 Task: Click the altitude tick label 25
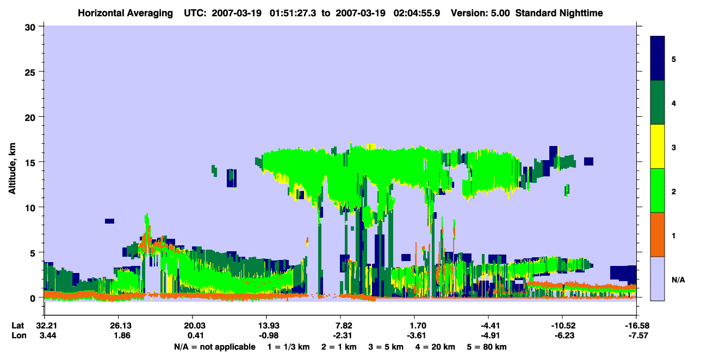click(x=32, y=72)
